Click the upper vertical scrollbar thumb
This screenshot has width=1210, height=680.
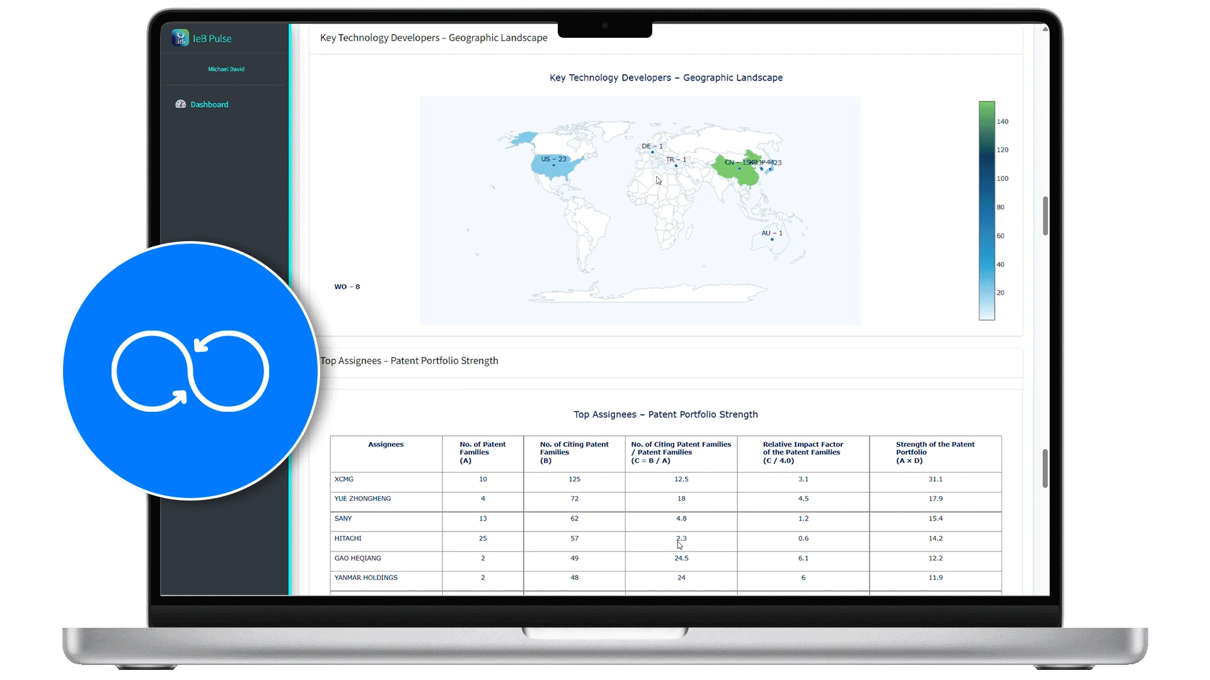1045,216
